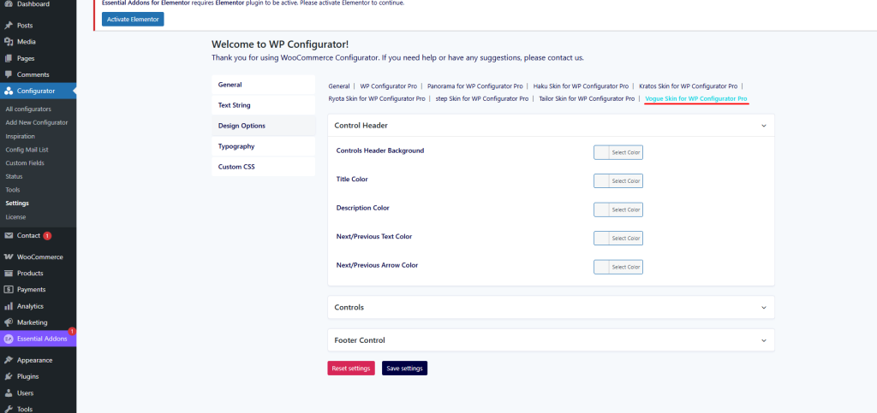Click the Products box icon
The height and width of the screenshot is (413, 877).
click(x=9, y=274)
